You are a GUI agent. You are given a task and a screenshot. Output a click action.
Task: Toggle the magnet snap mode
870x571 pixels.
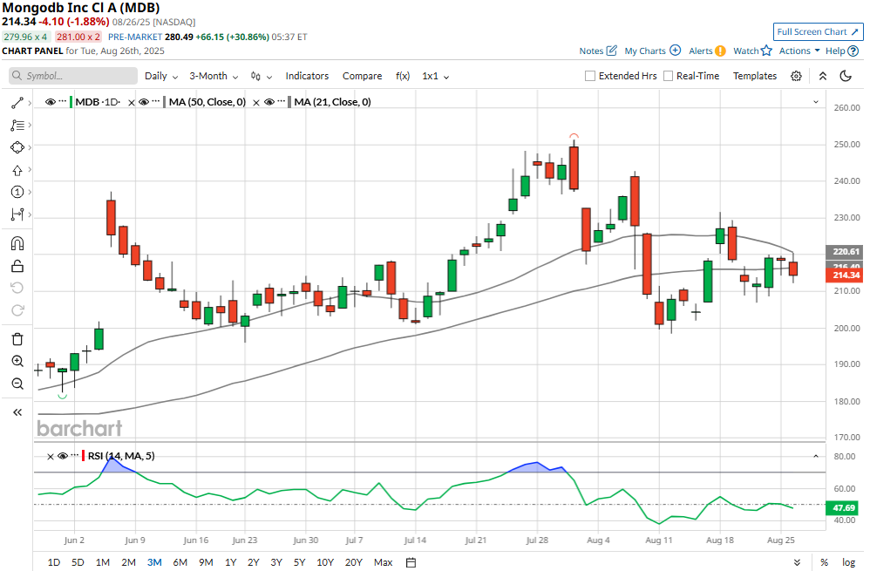point(17,243)
